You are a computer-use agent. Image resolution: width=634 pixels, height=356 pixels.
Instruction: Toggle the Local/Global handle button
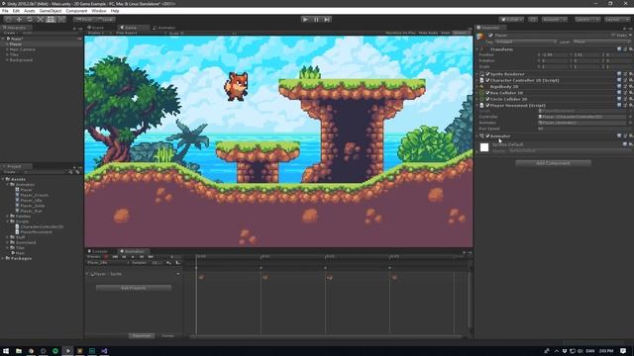[x=106, y=20]
